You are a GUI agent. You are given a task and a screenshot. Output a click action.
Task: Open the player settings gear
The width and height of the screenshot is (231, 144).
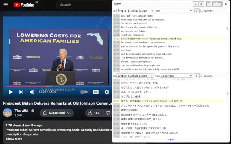(107, 92)
